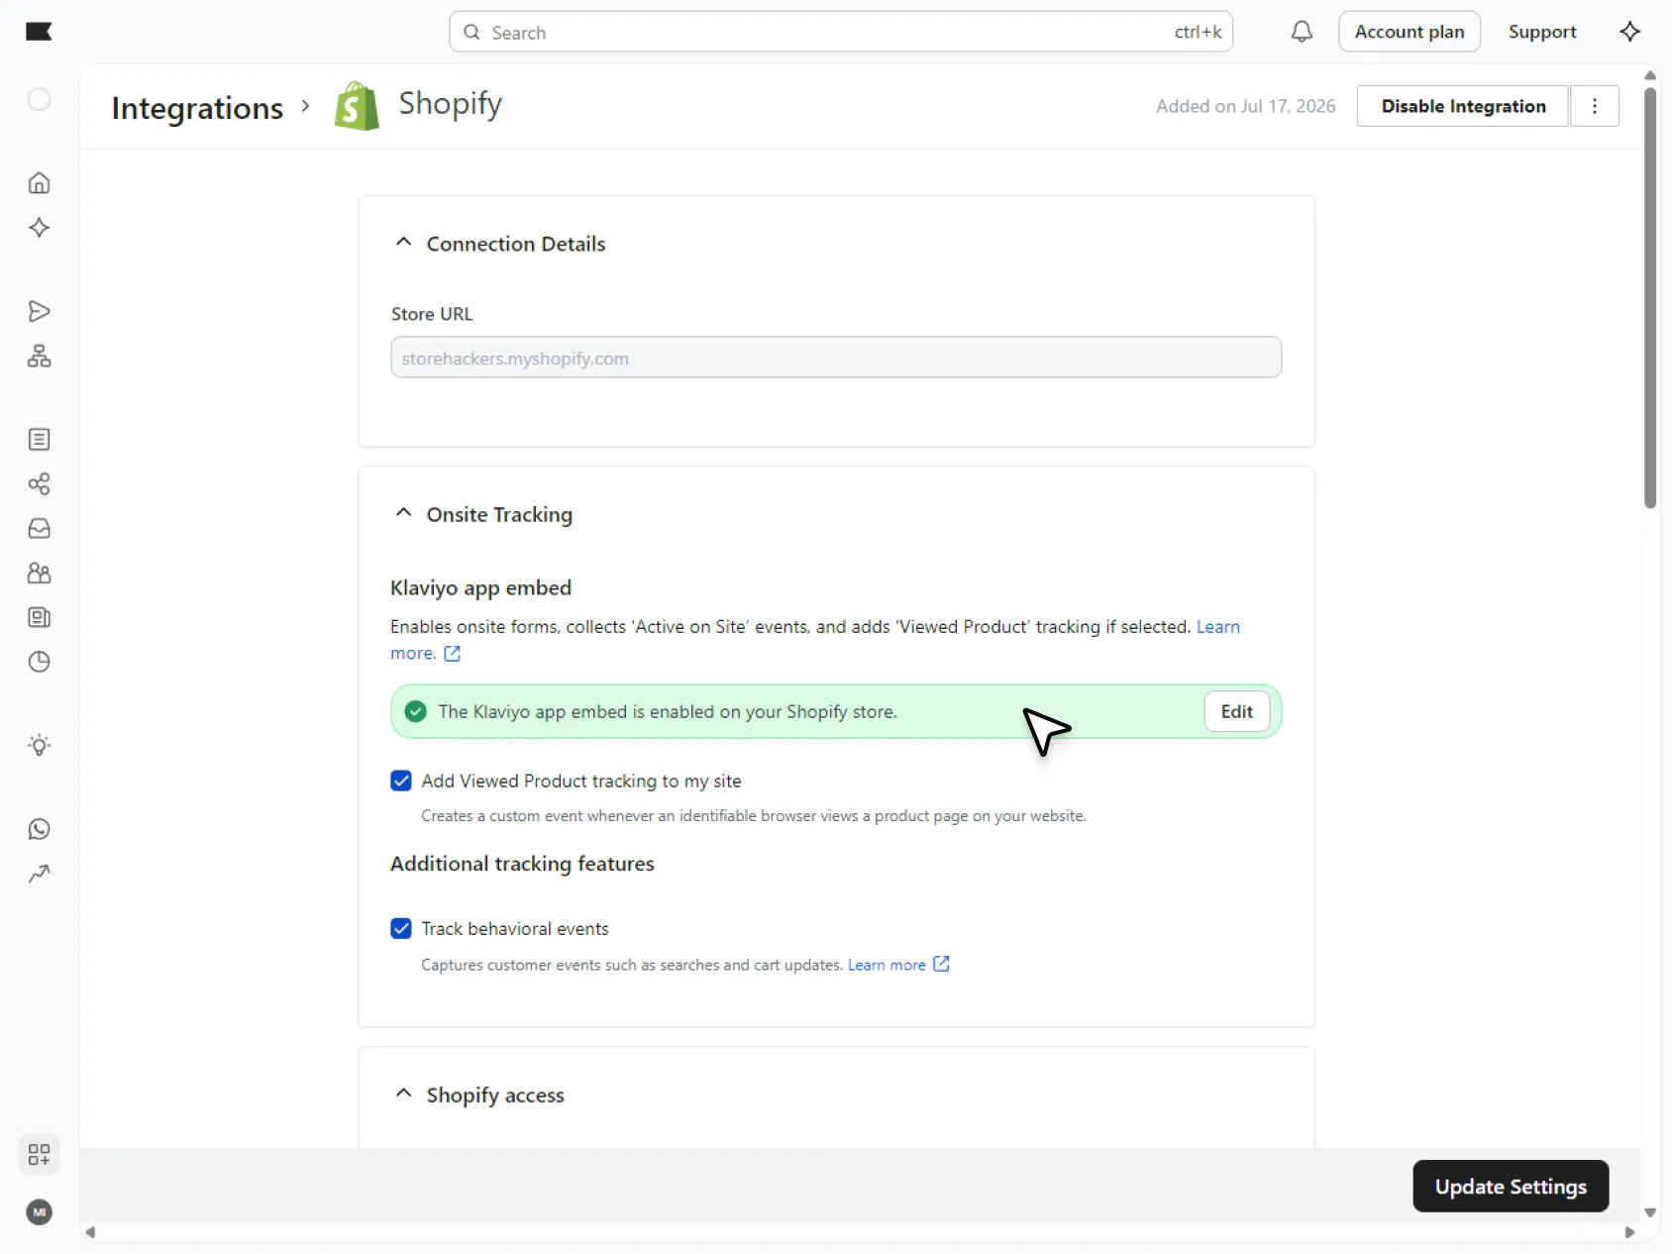Click the green check icon in banner
Screen dimensions: 1672x1254
point(416,711)
